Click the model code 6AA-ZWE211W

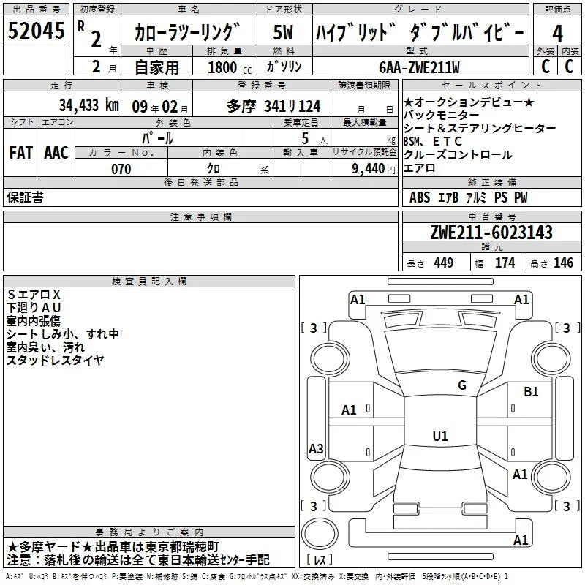[419, 67]
